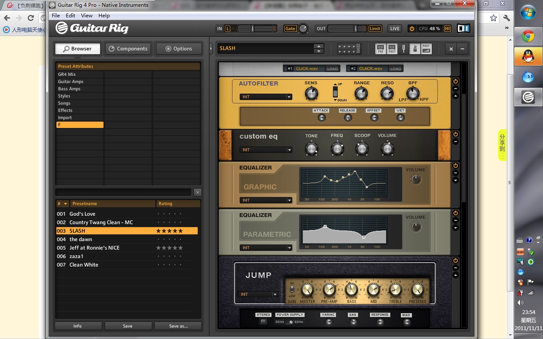Image resolution: width=543 pixels, height=339 pixels.
Task: Click the Guitar Rig taskbar icon
Action: tap(528, 97)
